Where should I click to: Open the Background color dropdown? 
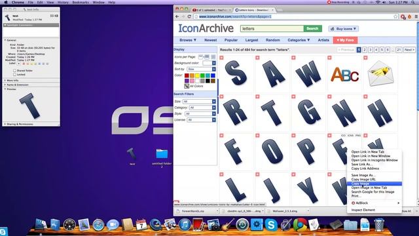tap(209, 63)
